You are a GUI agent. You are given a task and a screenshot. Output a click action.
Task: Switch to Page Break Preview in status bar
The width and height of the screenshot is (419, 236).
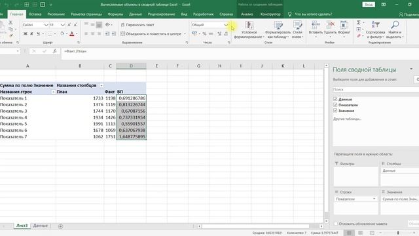[372, 233]
